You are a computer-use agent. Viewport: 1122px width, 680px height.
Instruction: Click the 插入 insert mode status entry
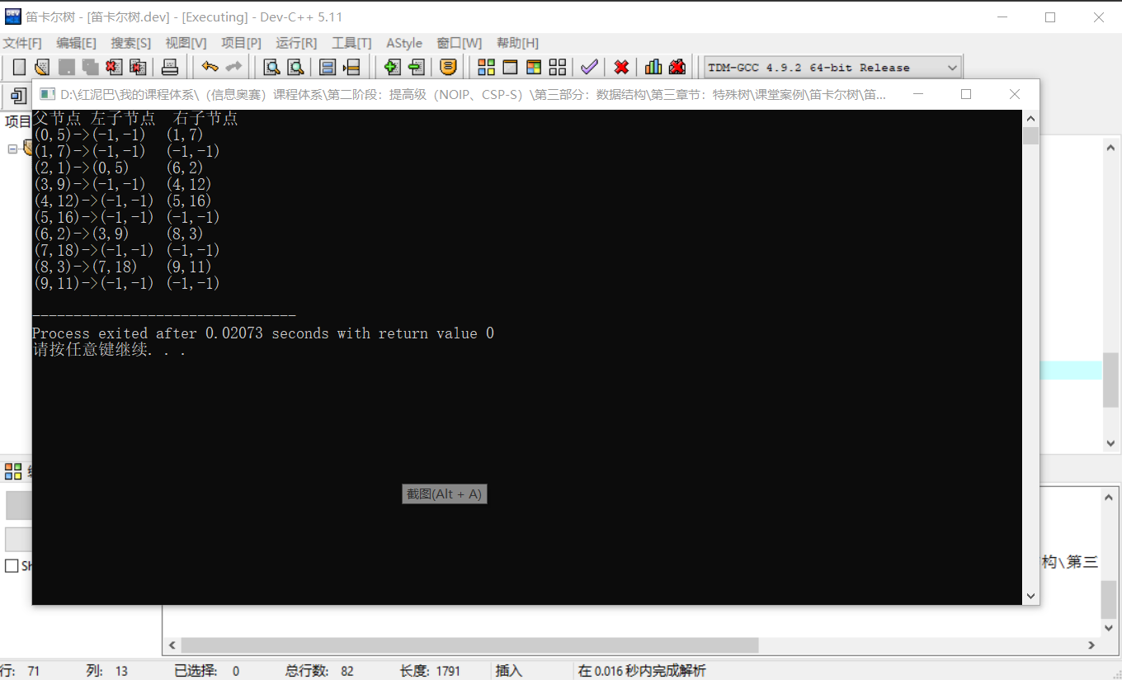[509, 671]
